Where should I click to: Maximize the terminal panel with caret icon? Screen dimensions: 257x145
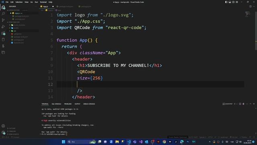[x=251, y=104]
